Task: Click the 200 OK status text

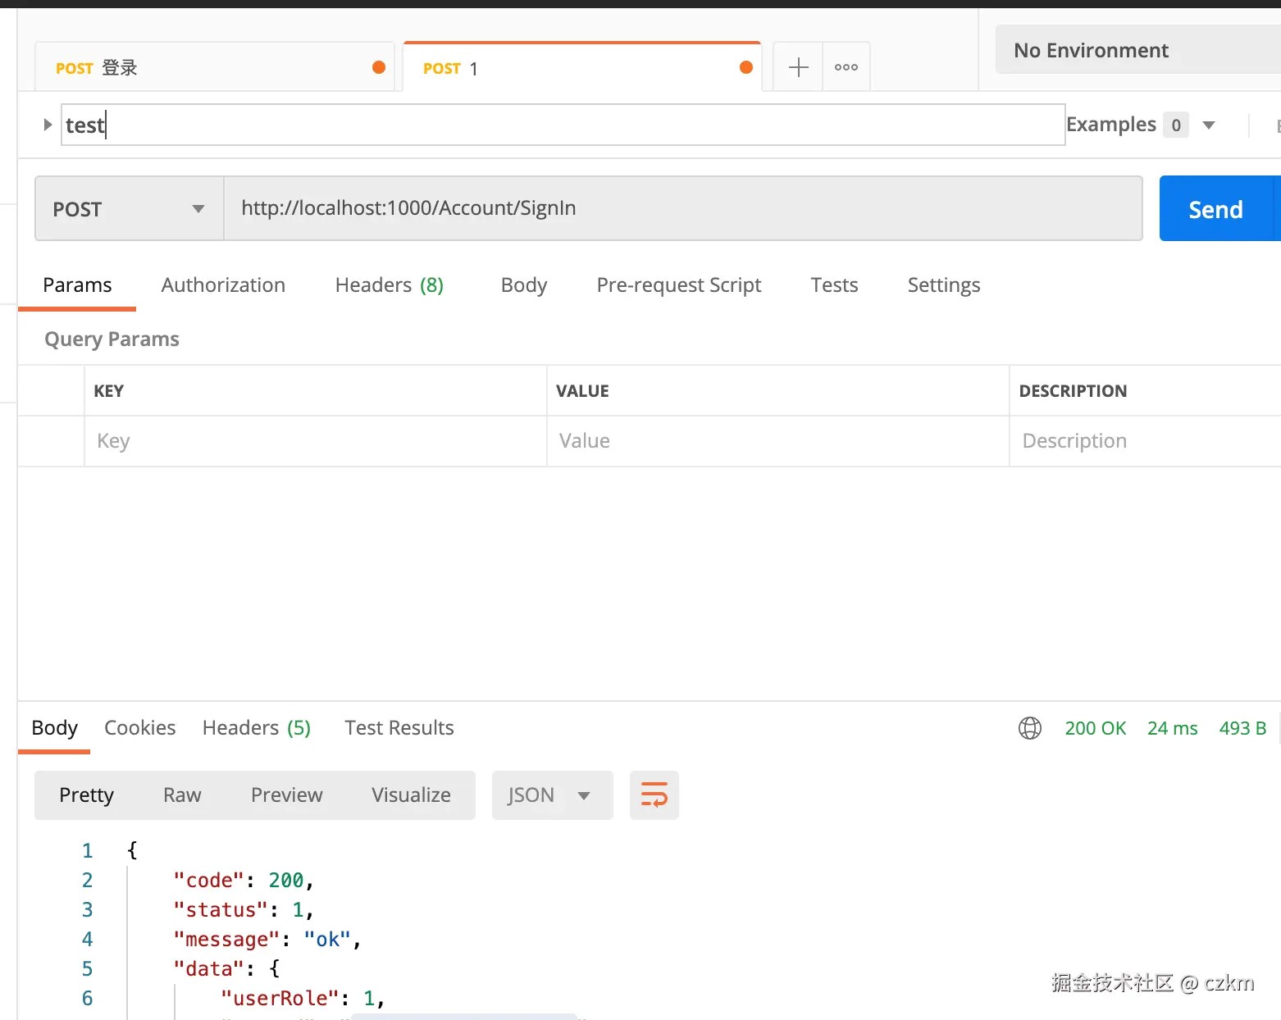Action: click(x=1096, y=728)
